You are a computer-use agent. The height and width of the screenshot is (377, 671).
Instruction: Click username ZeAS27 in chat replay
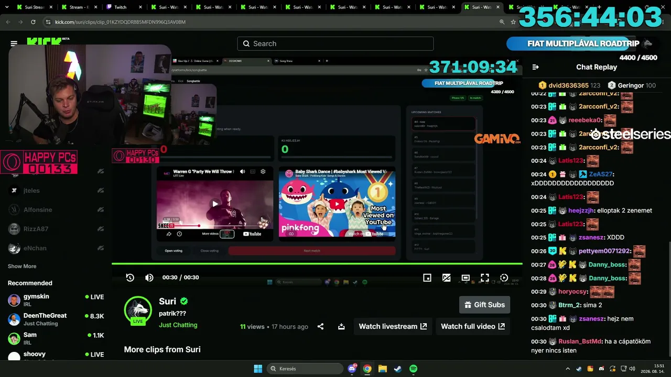(x=600, y=174)
